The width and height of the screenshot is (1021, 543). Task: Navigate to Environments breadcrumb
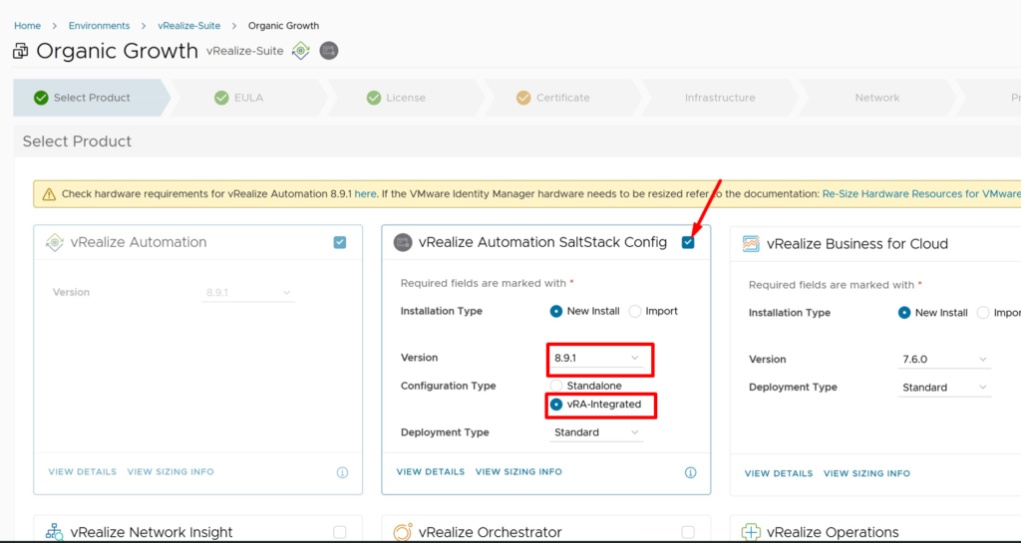click(x=99, y=26)
